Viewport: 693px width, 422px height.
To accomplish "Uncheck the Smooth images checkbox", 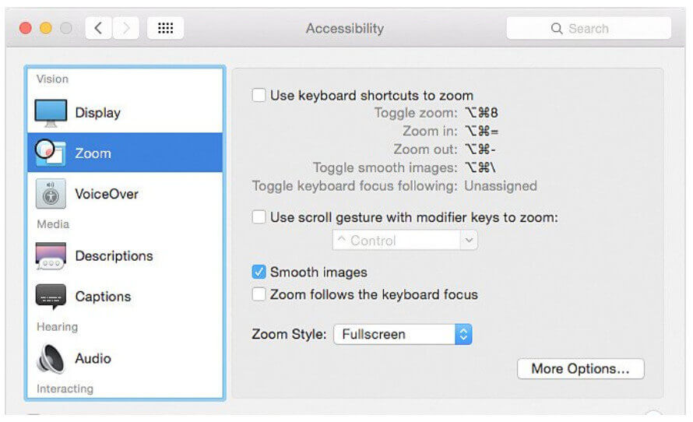I will point(259,273).
